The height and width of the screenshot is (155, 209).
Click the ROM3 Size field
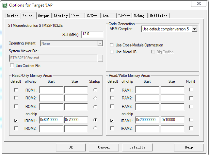pyautogui.click(x=76, y=107)
